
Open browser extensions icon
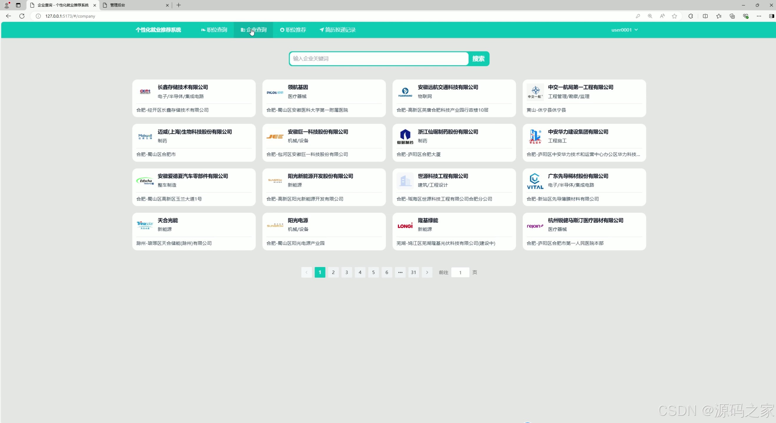point(691,16)
